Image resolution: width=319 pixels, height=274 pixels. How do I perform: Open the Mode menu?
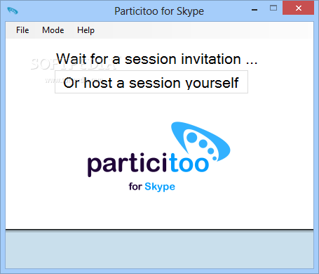(x=53, y=30)
